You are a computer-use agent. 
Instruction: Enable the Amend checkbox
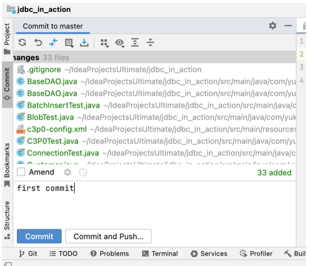[21, 172]
